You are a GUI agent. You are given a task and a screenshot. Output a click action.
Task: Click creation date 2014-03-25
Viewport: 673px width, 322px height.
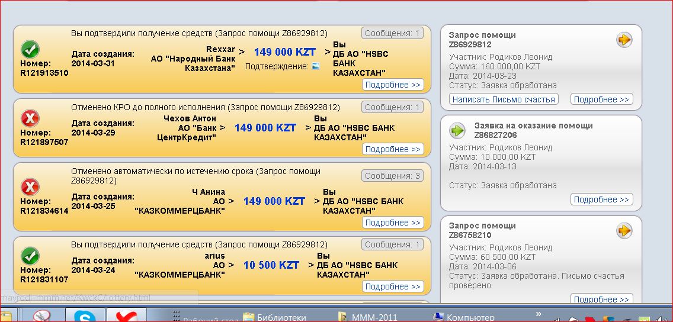pyautogui.click(x=93, y=206)
